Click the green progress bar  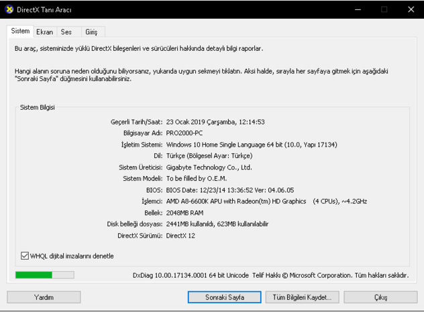pyautogui.click(x=45, y=275)
